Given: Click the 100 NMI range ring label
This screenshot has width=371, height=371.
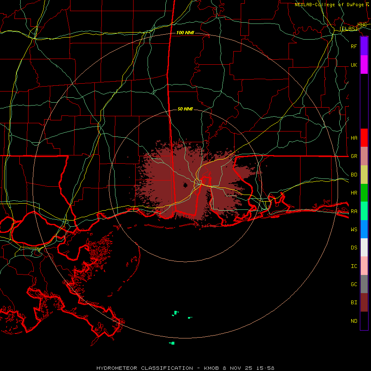Looking at the screenshot, I should click(x=185, y=33).
